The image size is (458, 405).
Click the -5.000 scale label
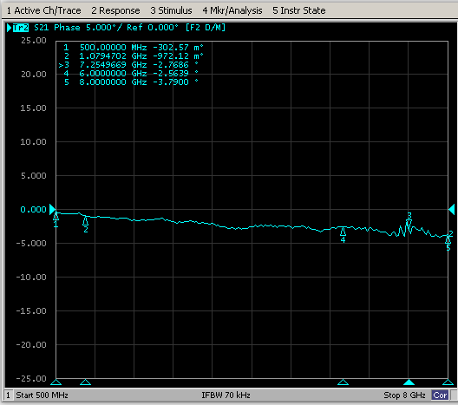click(x=31, y=243)
